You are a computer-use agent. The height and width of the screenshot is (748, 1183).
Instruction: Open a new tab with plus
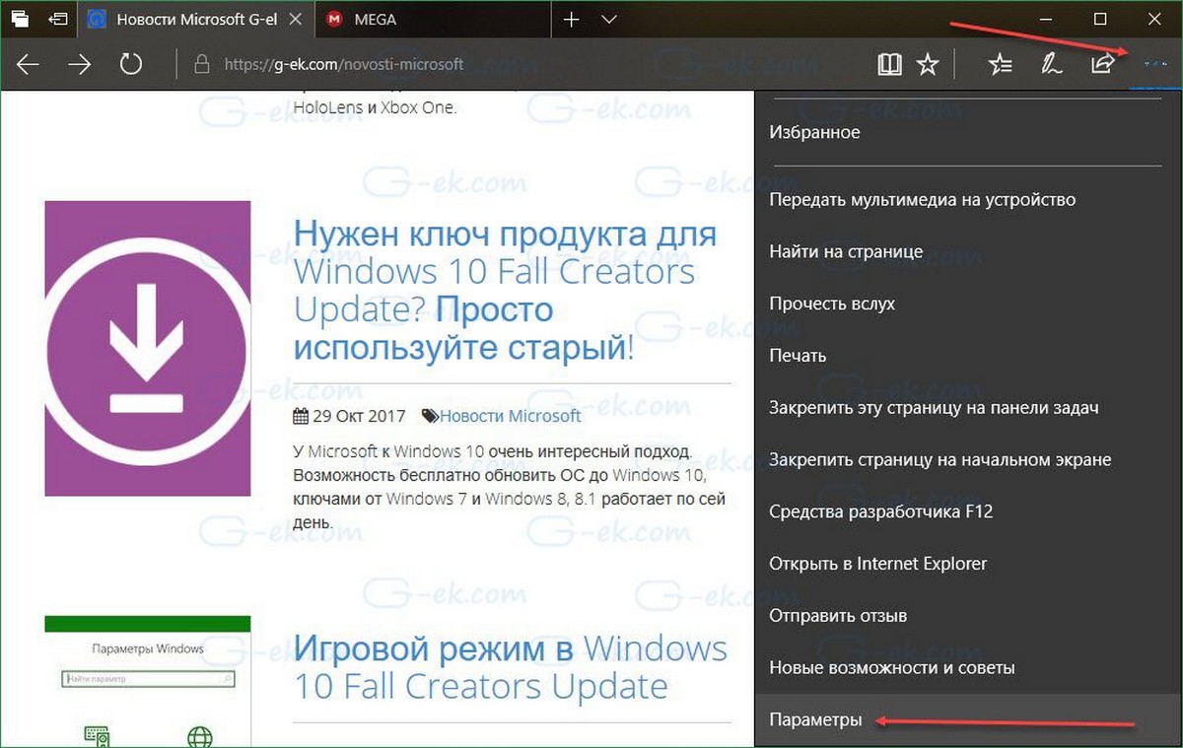pos(573,19)
